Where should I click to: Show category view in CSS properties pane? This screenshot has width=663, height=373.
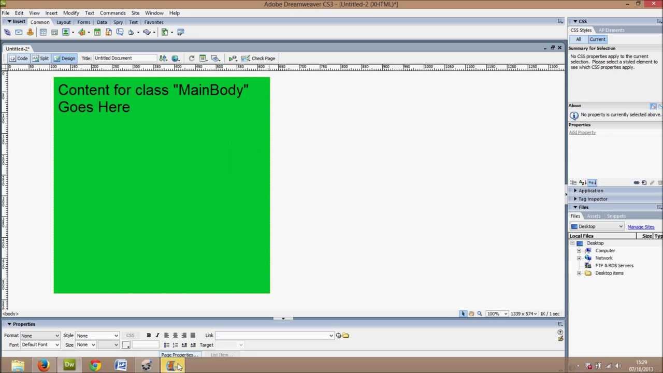pos(573,182)
